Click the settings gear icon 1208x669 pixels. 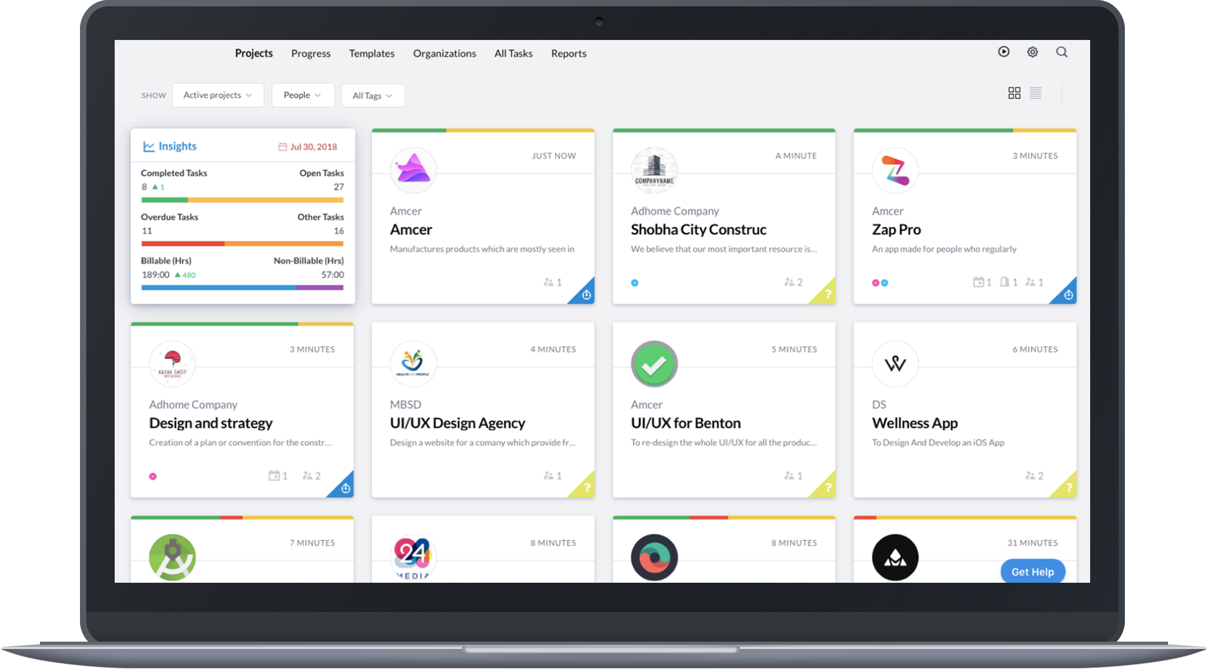(1032, 51)
